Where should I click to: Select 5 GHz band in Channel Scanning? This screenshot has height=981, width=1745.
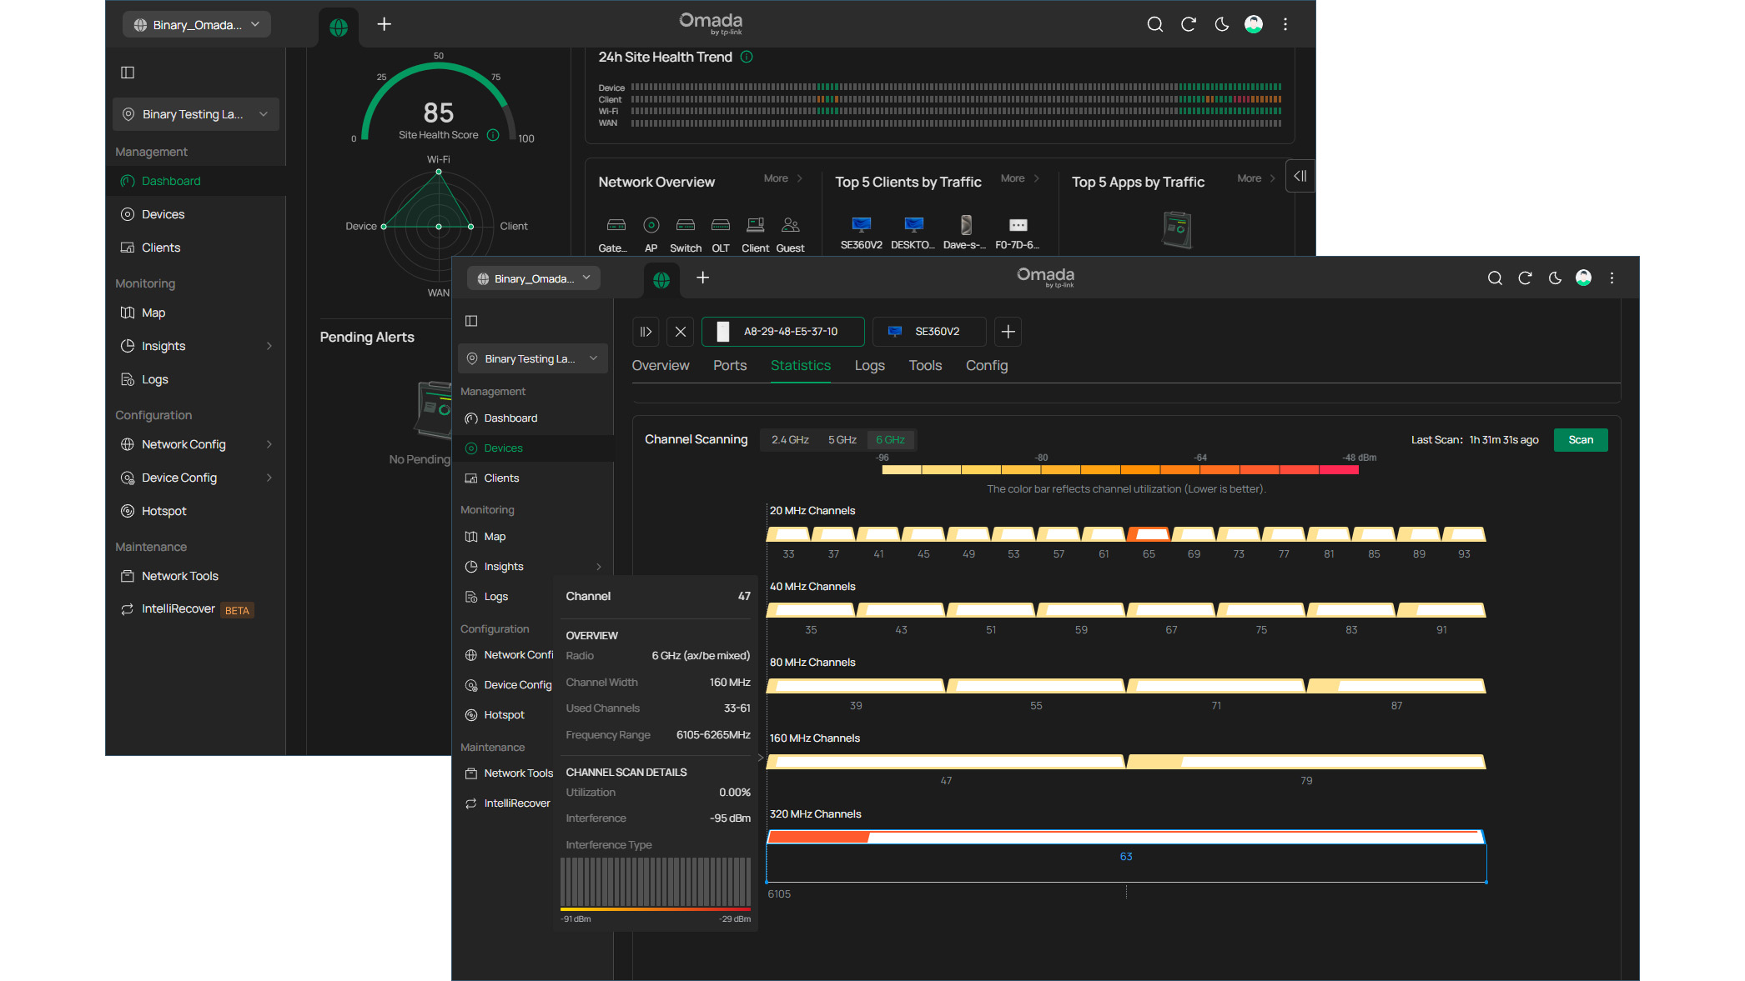point(842,440)
